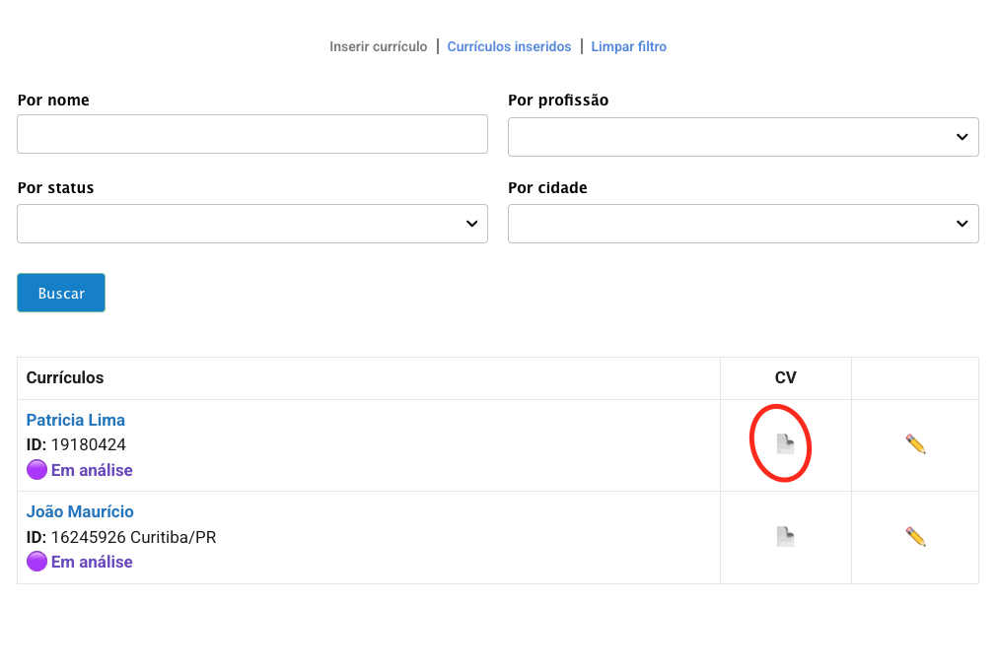Viewport: 998px width, 672px height.
Task: Open Patricia Lima's CV document icon
Action: coord(785,444)
